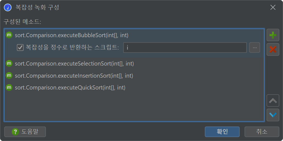Select the executeInsertionSort method row
This screenshot has width=283, height=141.
134,75
